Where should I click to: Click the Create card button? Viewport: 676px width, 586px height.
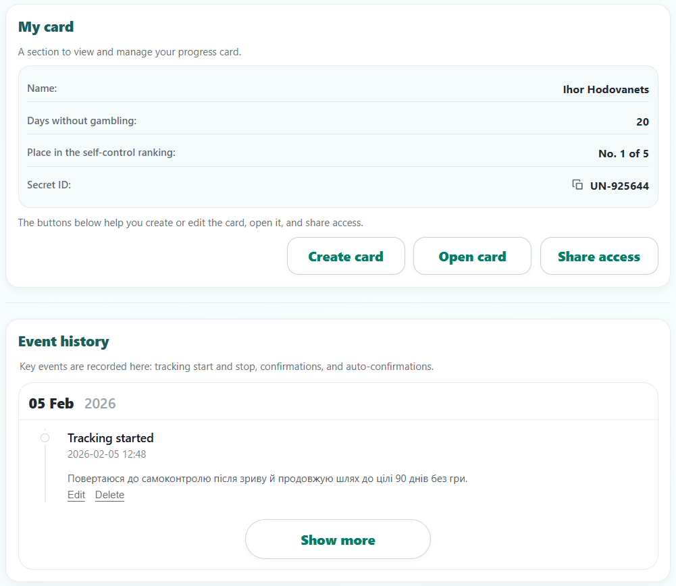point(346,256)
